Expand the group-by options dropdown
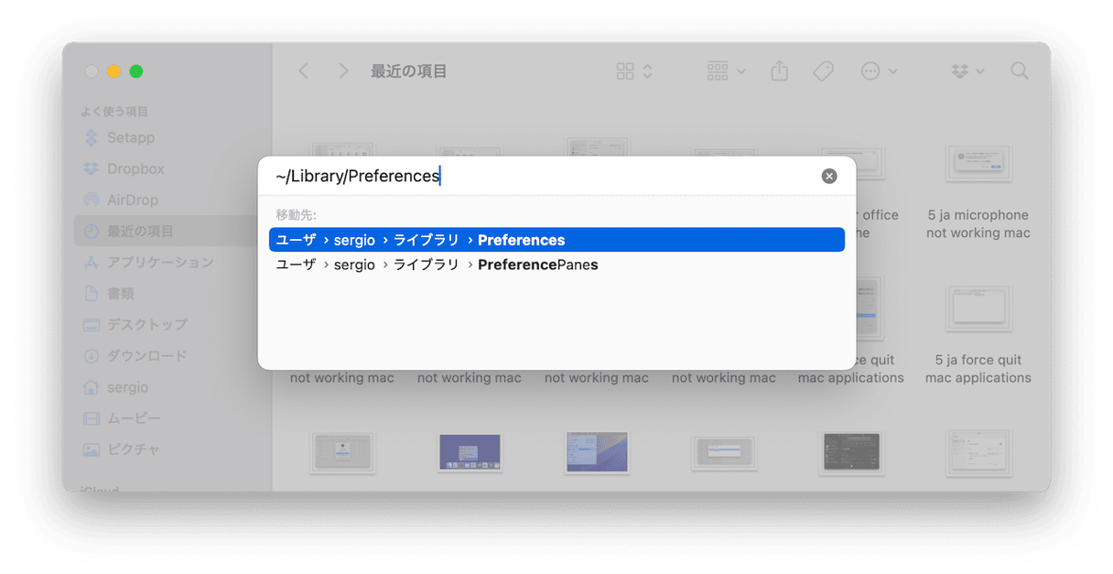Screen dimensions: 1113x574 coord(727,71)
